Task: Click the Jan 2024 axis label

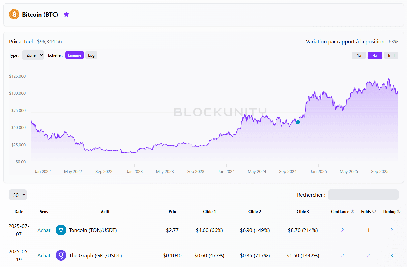Action: 226,171
